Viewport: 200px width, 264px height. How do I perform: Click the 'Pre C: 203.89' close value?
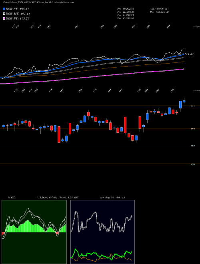coord(126,18)
